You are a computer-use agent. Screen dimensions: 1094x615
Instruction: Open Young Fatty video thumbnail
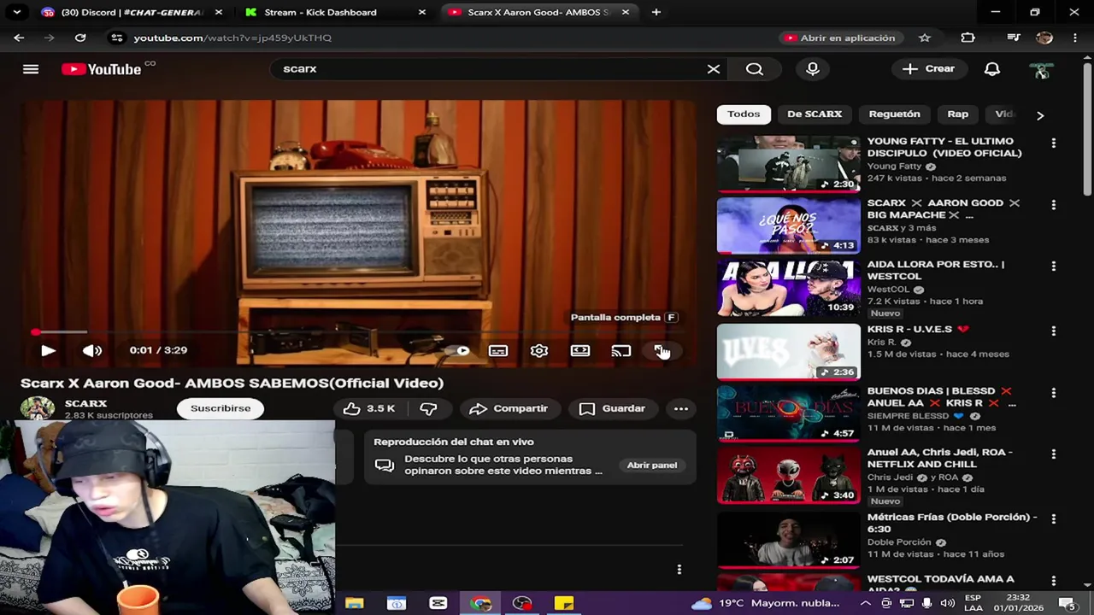(788, 164)
